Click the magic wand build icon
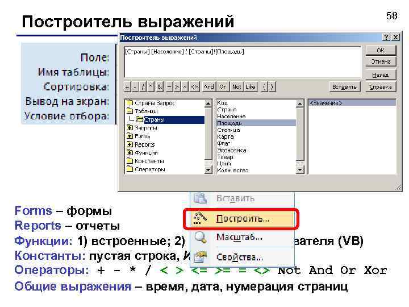Viewport: 409px width, 307px height. point(200,218)
